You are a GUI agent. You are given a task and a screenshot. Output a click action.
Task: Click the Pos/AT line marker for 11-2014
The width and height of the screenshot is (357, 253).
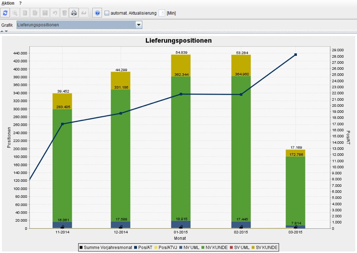coord(63,124)
